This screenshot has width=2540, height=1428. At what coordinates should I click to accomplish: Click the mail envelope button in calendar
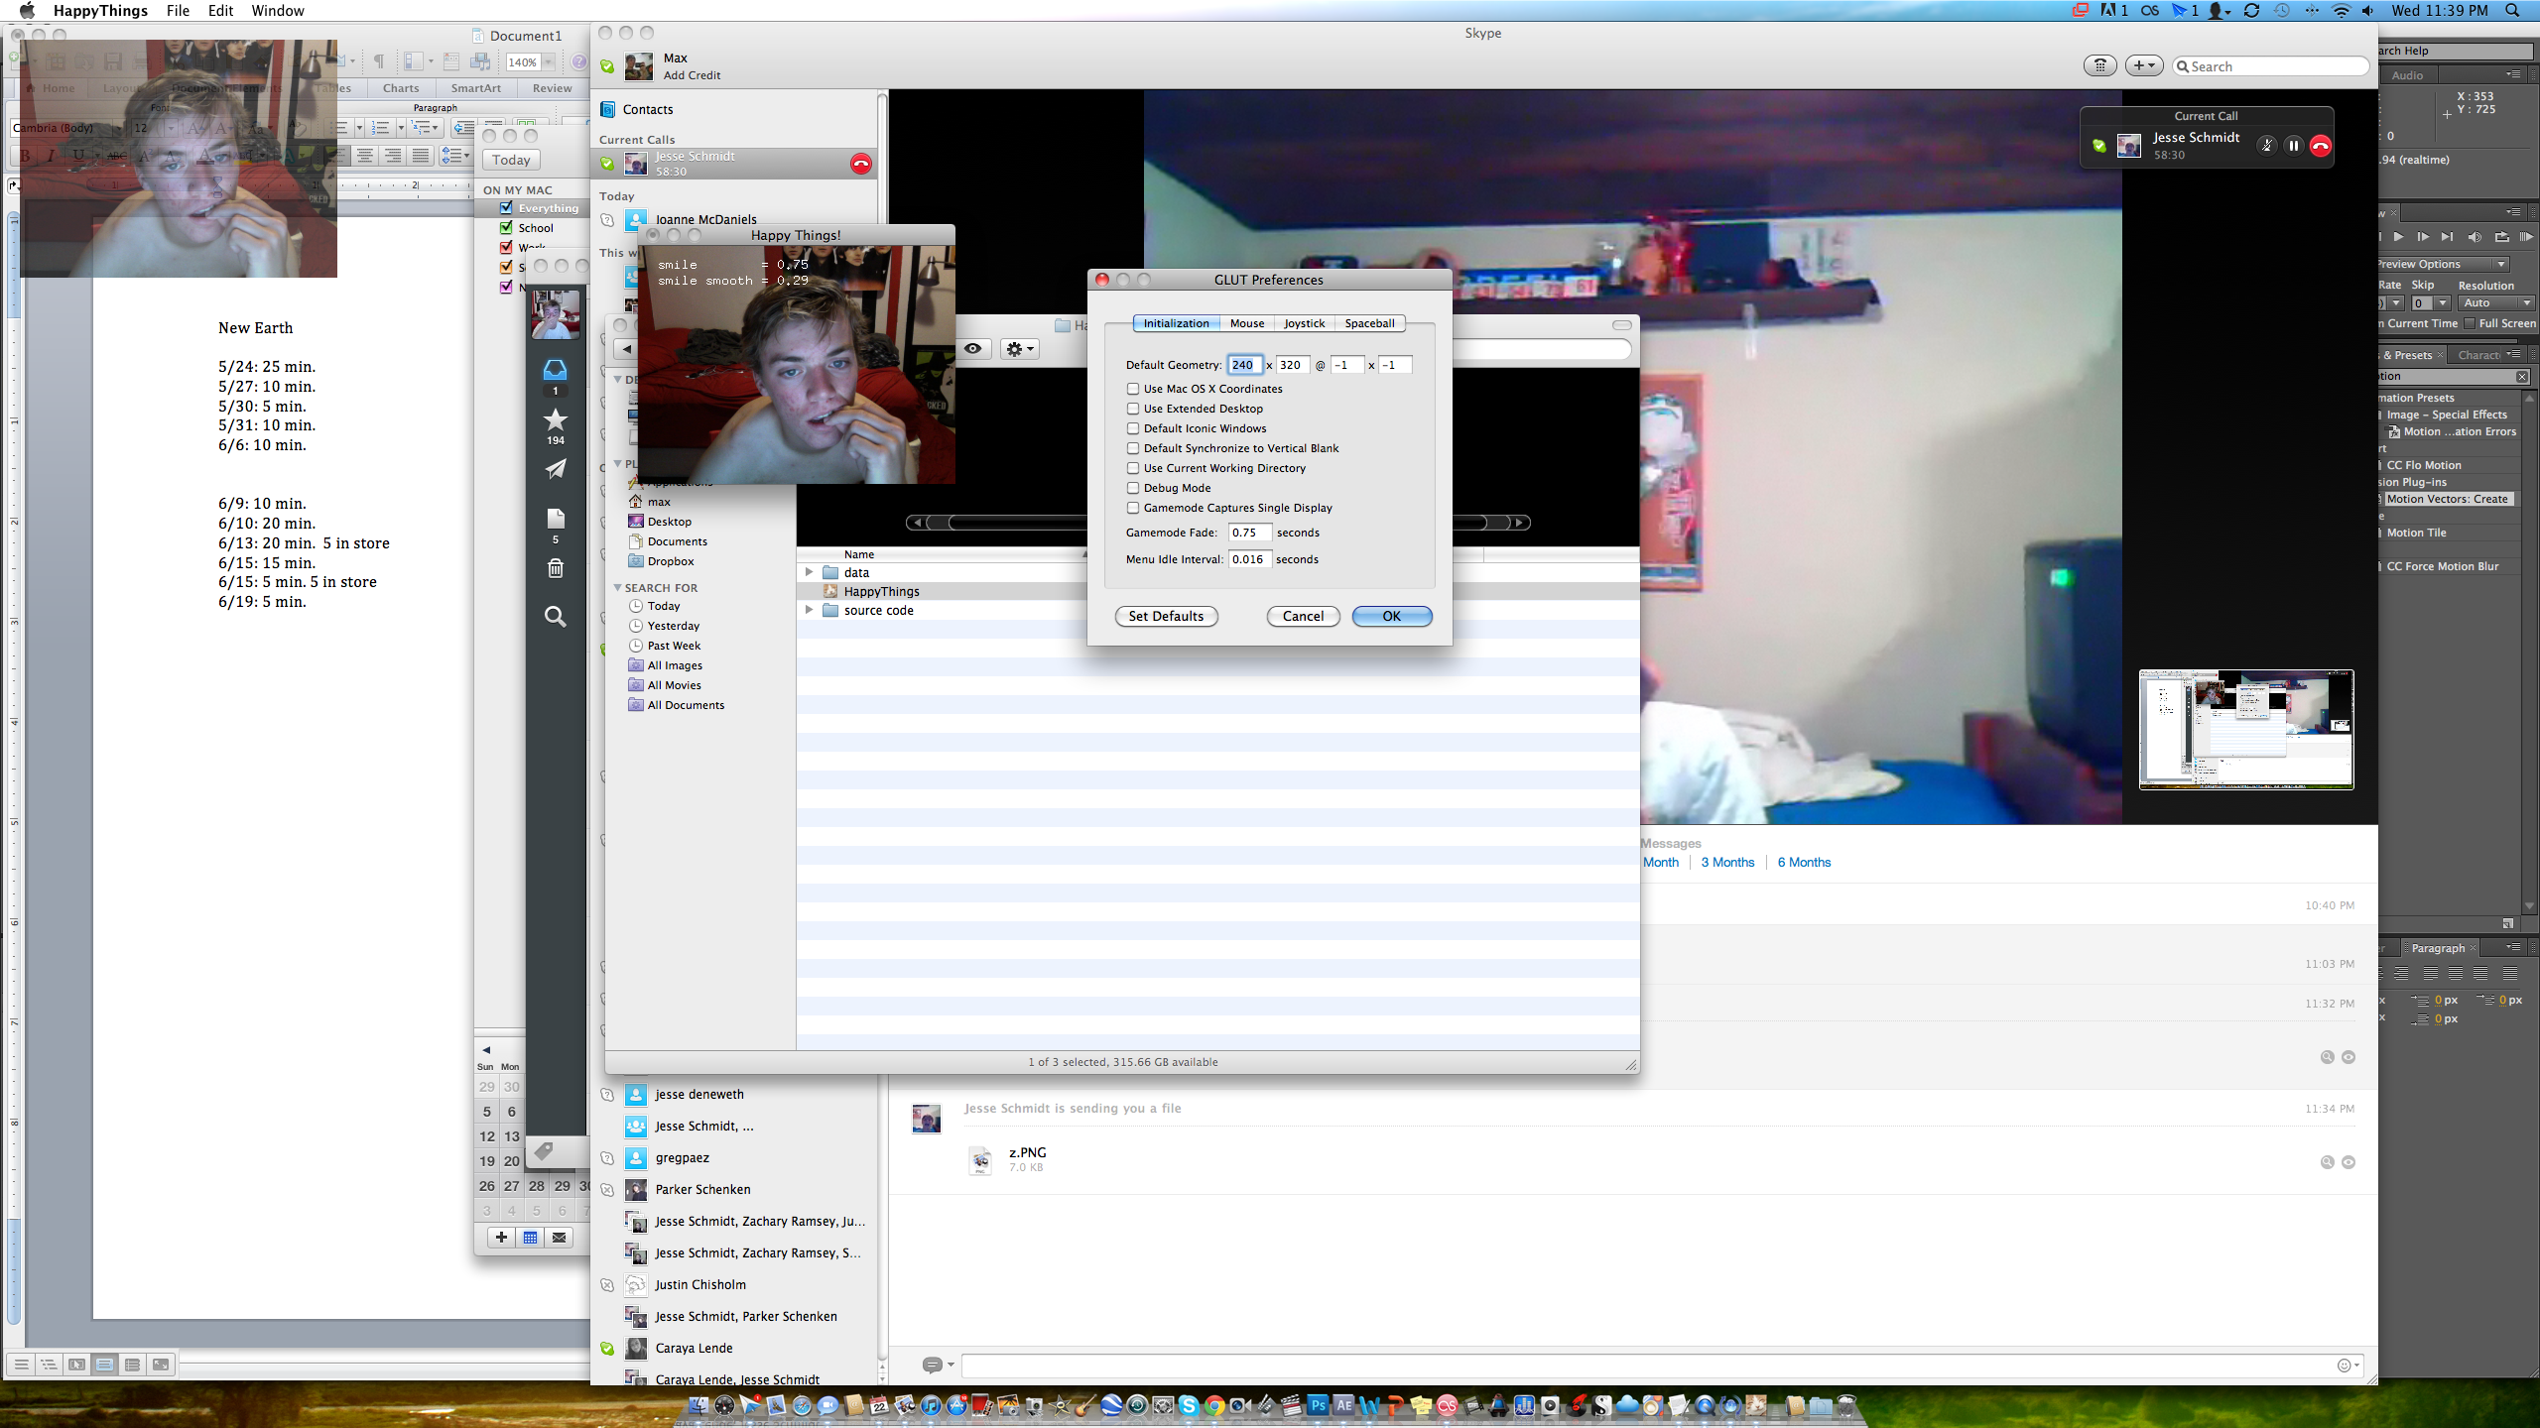[560, 1237]
